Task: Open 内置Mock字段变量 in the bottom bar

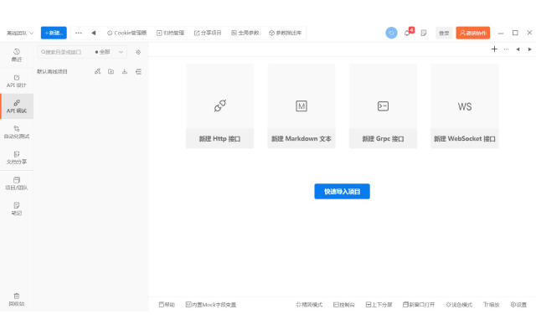Action: [x=211, y=305]
